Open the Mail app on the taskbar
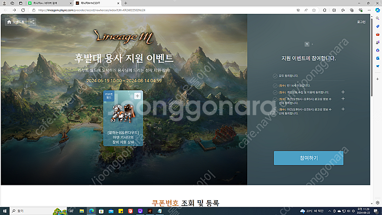This screenshot has height=215, width=382. (x=111, y=211)
